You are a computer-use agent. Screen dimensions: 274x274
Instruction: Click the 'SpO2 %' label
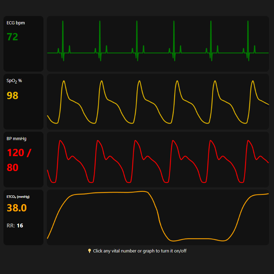pyautogui.click(x=14, y=81)
